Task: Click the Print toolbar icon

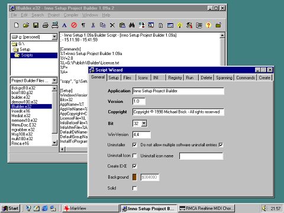Action: (46, 25)
